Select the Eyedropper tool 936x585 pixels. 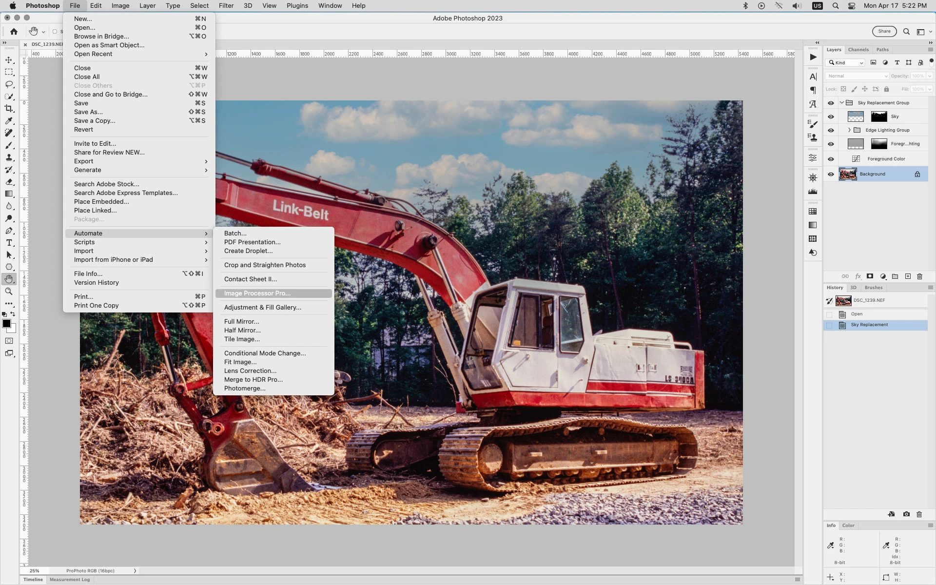coord(9,121)
